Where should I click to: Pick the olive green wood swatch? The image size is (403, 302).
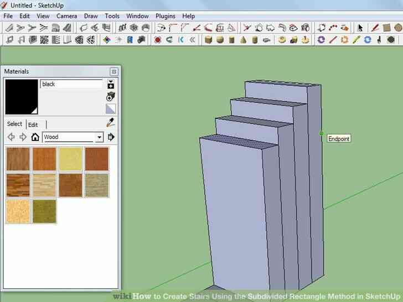44,211
